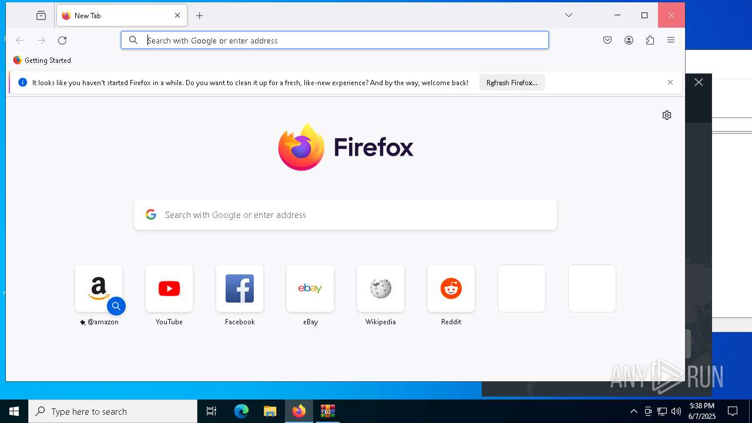
Task: Select the New Tab browser tab
Action: pyautogui.click(x=122, y=16)
